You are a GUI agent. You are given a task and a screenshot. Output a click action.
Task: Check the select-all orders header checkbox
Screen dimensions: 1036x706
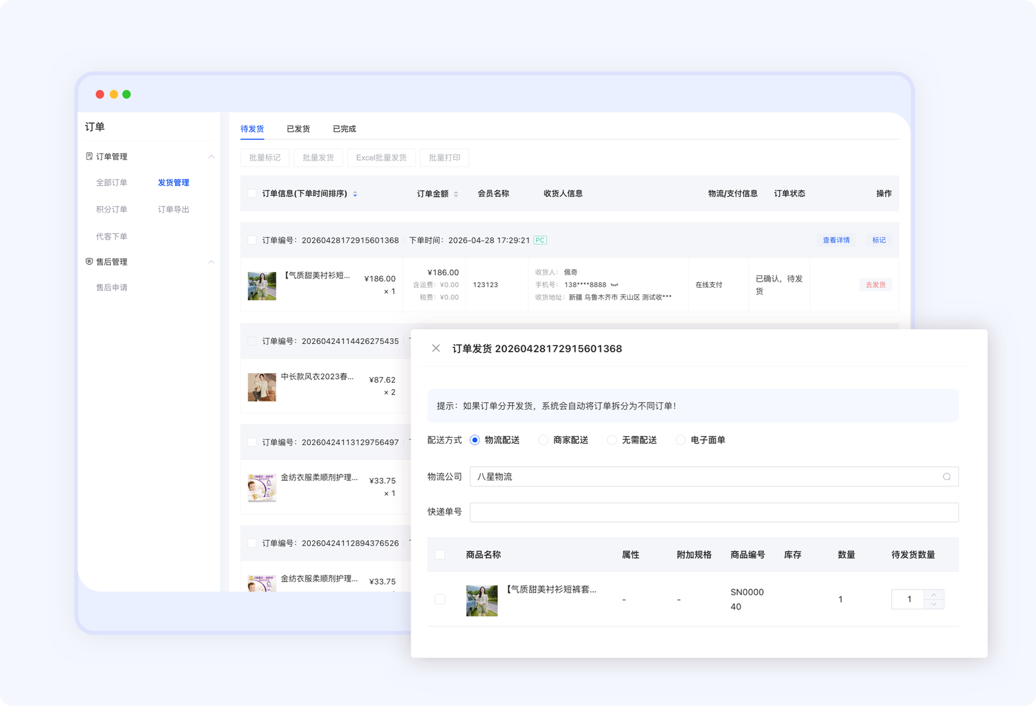[x=252, y=194]
